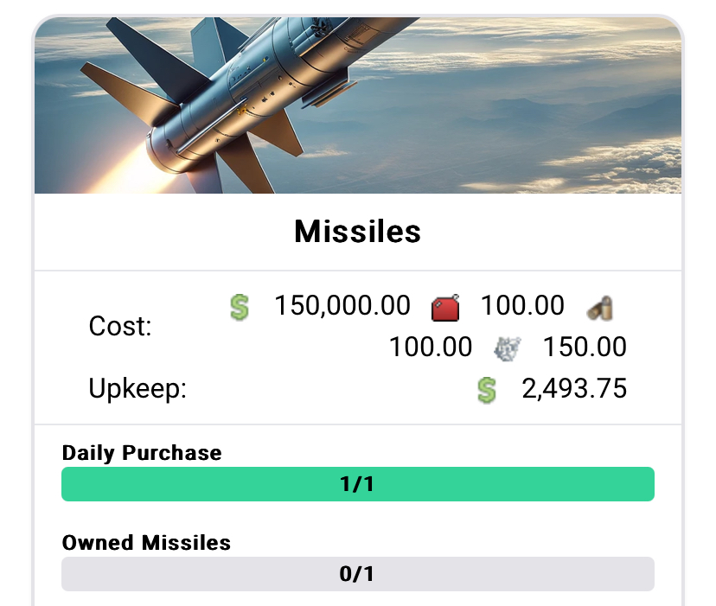Click the 150,000.00 money cost value
Viewport: 716px width, 606px height.
342,305
